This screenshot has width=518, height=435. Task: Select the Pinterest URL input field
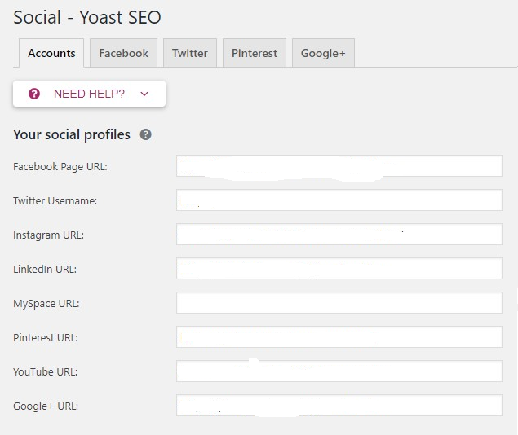(x=339, y=337)
